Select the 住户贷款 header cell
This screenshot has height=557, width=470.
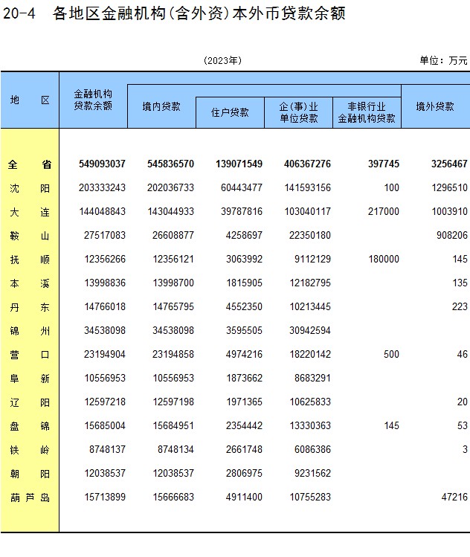click(x=230, y=112)
